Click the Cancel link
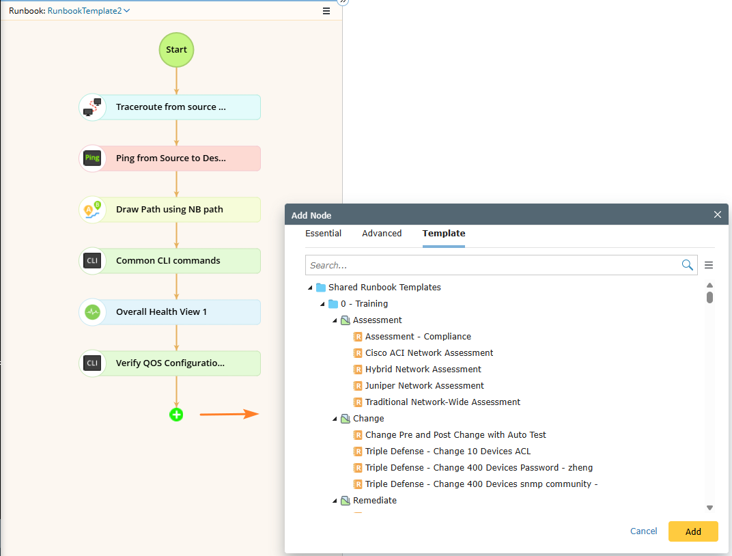 pyautogui.click(x=643, y=531)
